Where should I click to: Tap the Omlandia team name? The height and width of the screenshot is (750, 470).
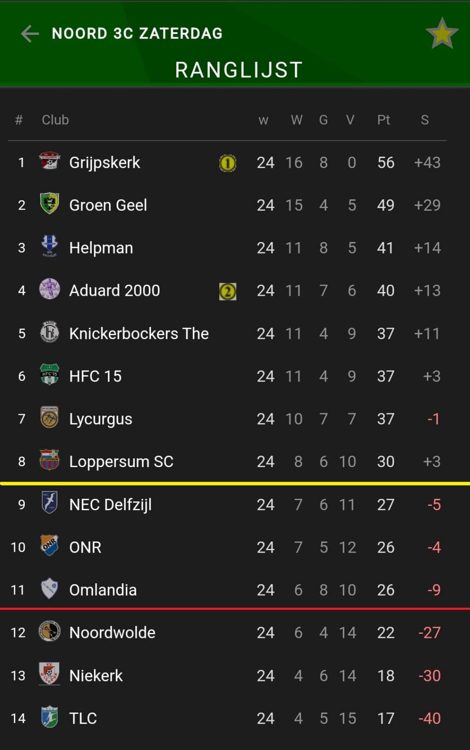[x=103, y=590]
